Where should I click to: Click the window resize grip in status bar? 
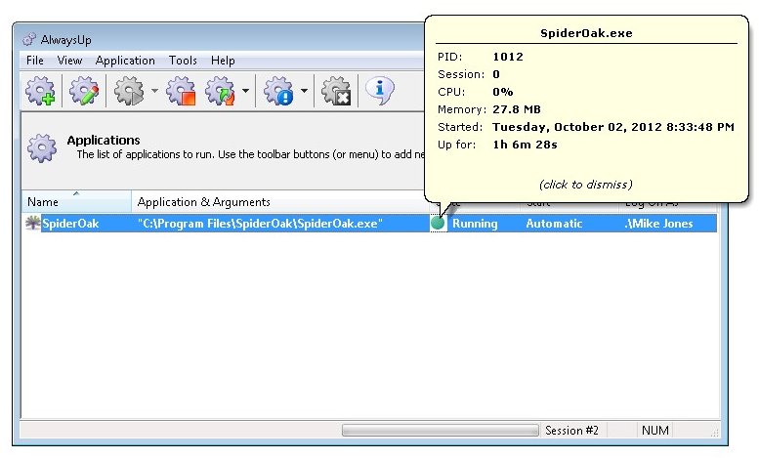click(714, 432)
